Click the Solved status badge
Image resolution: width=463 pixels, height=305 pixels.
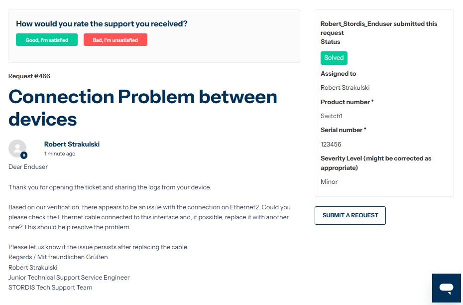pos(334,58)
